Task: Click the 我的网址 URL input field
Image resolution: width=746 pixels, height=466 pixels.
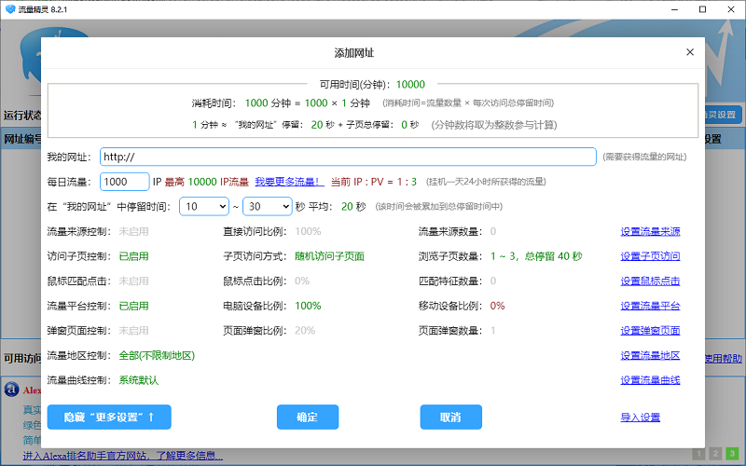Action: (x=346, y=157)
